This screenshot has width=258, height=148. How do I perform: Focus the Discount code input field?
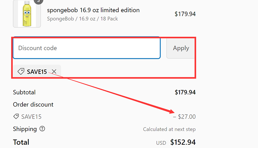(x=86, y=48)
